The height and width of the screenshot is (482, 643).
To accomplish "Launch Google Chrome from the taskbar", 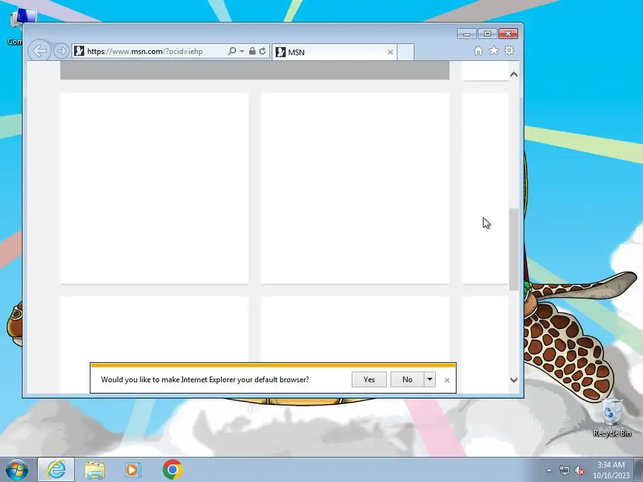I will pyautogui.click(x=172, y=469).
